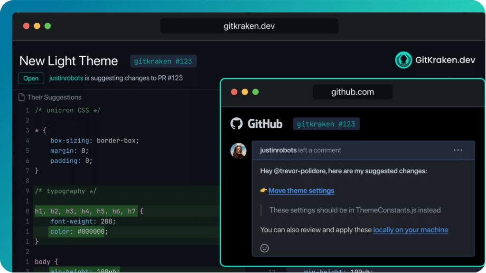The image size is (486, 273).
Task: Click the "font-weight: 200;" code line
Action: (83, 221)
